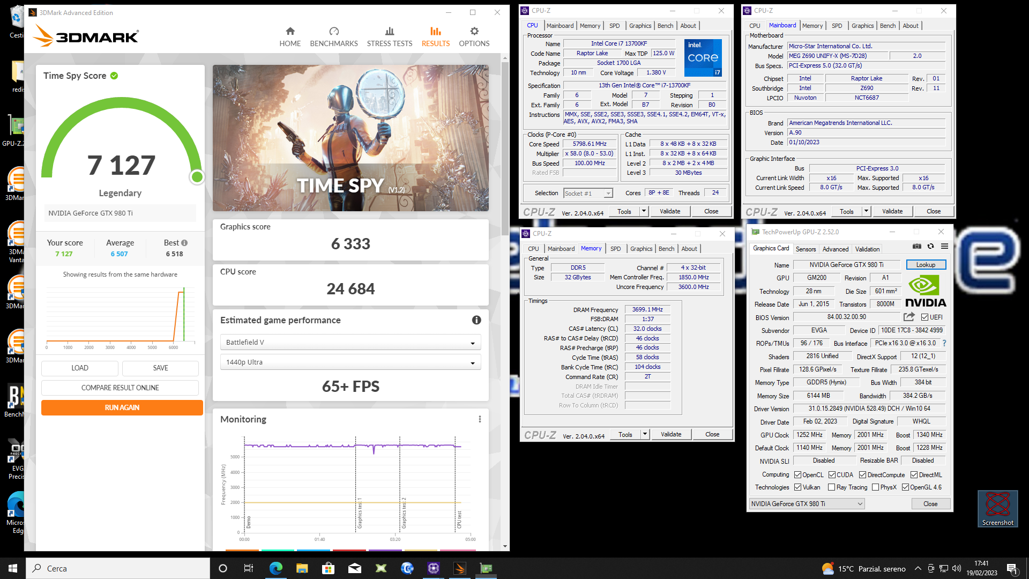Toggle DirectML checkbox in GPU-Z
Image resolution: width=1029 pixels, height=579 pixels.
[x=914, y=475]
